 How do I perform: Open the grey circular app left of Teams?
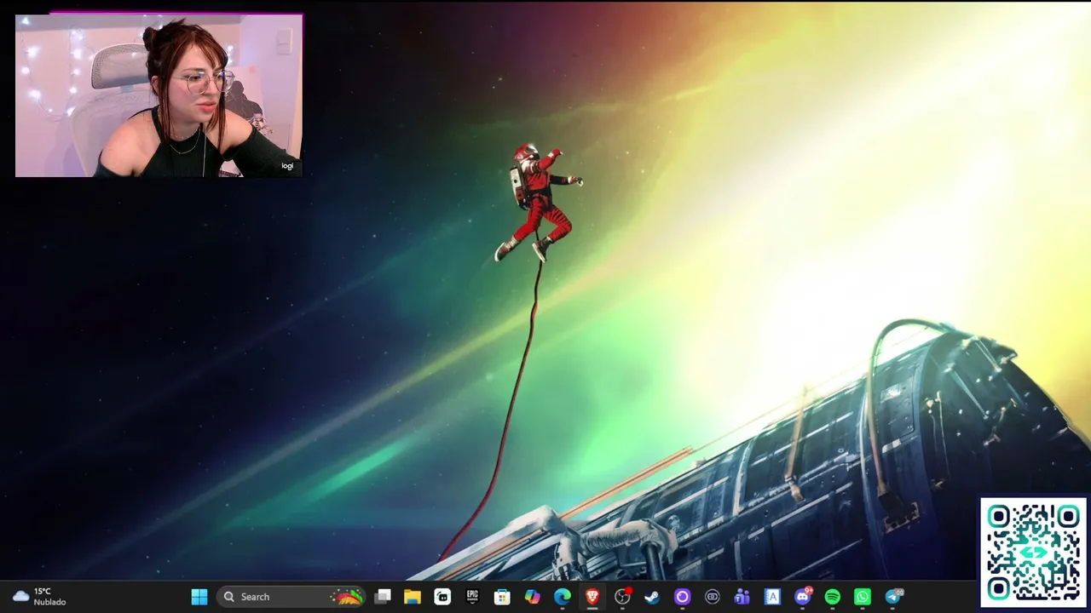click(x=713, y=597)
